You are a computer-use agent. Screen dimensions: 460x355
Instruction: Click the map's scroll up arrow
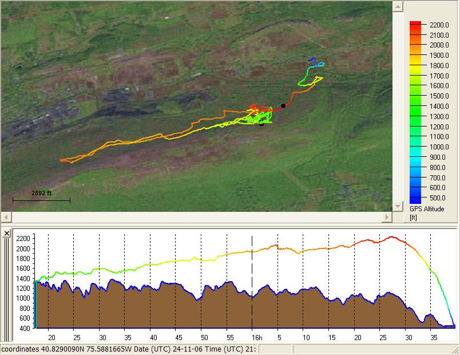(397, 6)
